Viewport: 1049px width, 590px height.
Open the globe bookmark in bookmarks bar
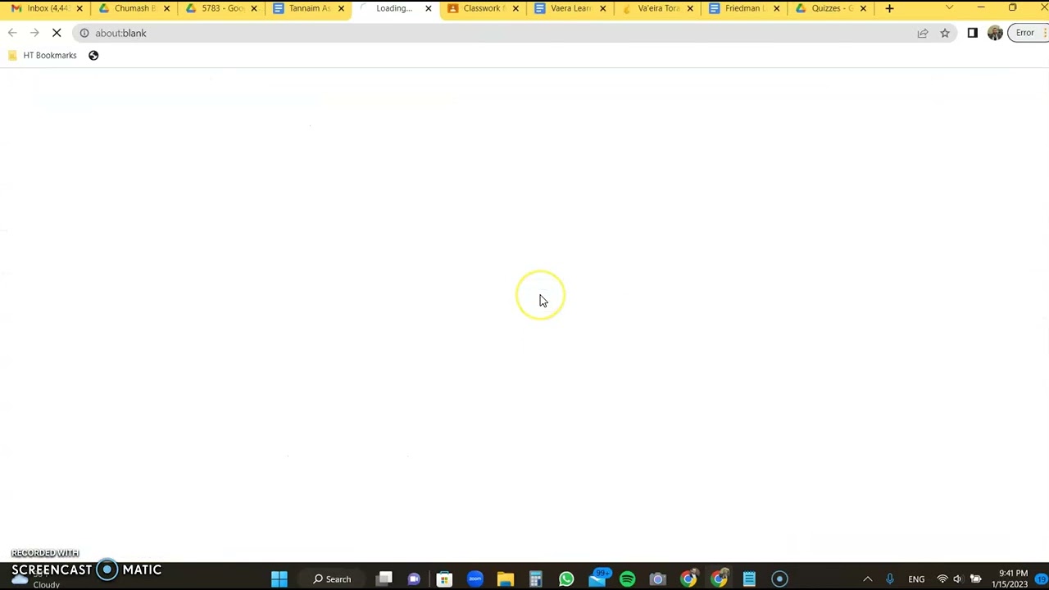(x=93, y=55)
